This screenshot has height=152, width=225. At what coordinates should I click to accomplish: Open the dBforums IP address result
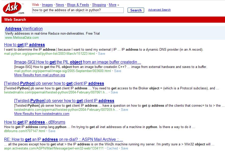pyautogui.click(x=35, y=122)
